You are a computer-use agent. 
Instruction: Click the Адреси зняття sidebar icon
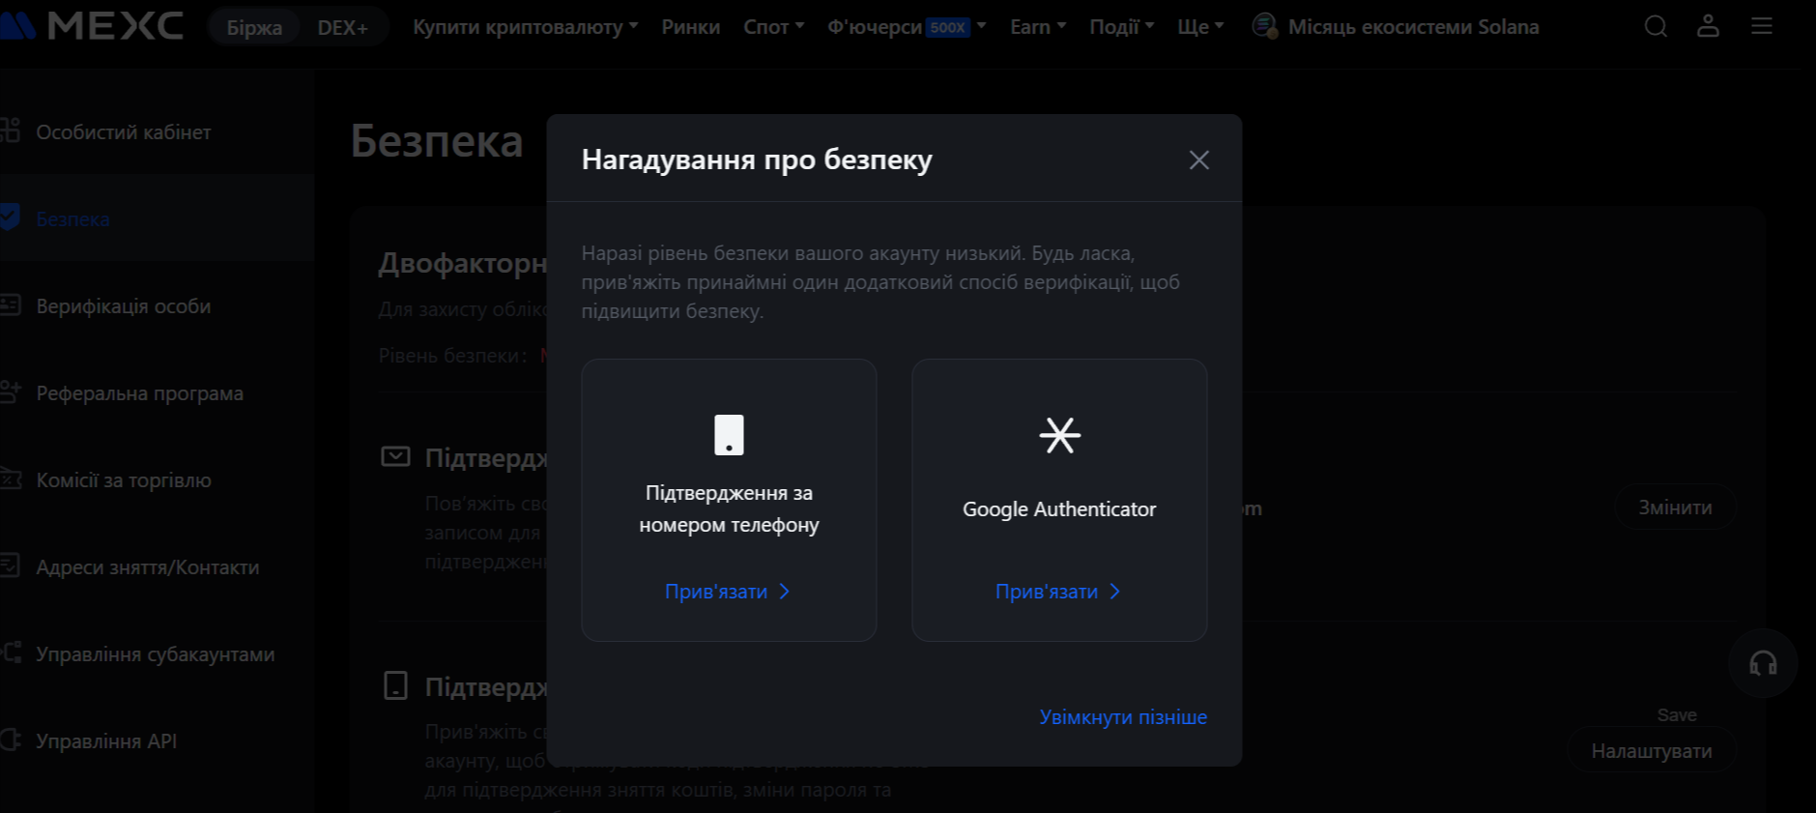(x=10, y=566)
